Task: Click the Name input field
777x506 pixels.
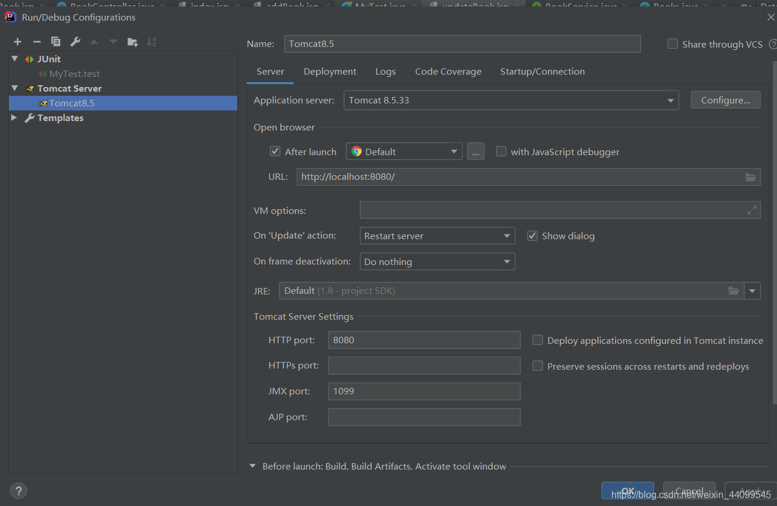Action: tap(462, 44)
